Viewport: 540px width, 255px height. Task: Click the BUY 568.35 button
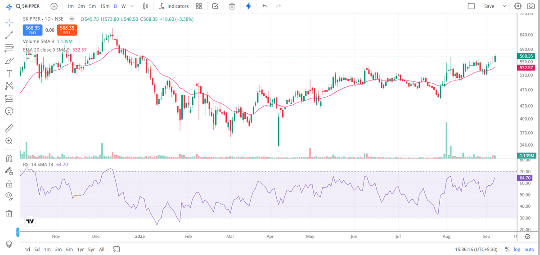[32, 30]
